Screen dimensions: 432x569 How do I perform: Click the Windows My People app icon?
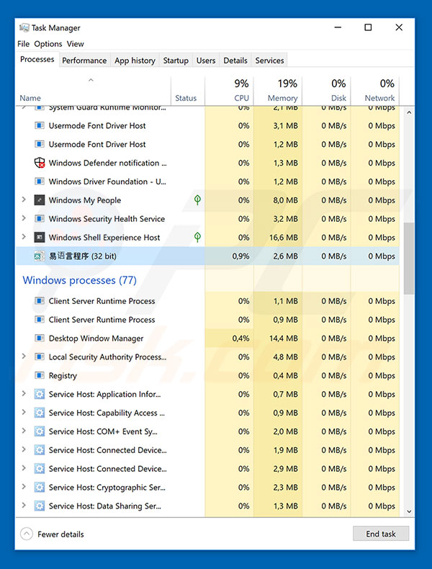[39, 200]
